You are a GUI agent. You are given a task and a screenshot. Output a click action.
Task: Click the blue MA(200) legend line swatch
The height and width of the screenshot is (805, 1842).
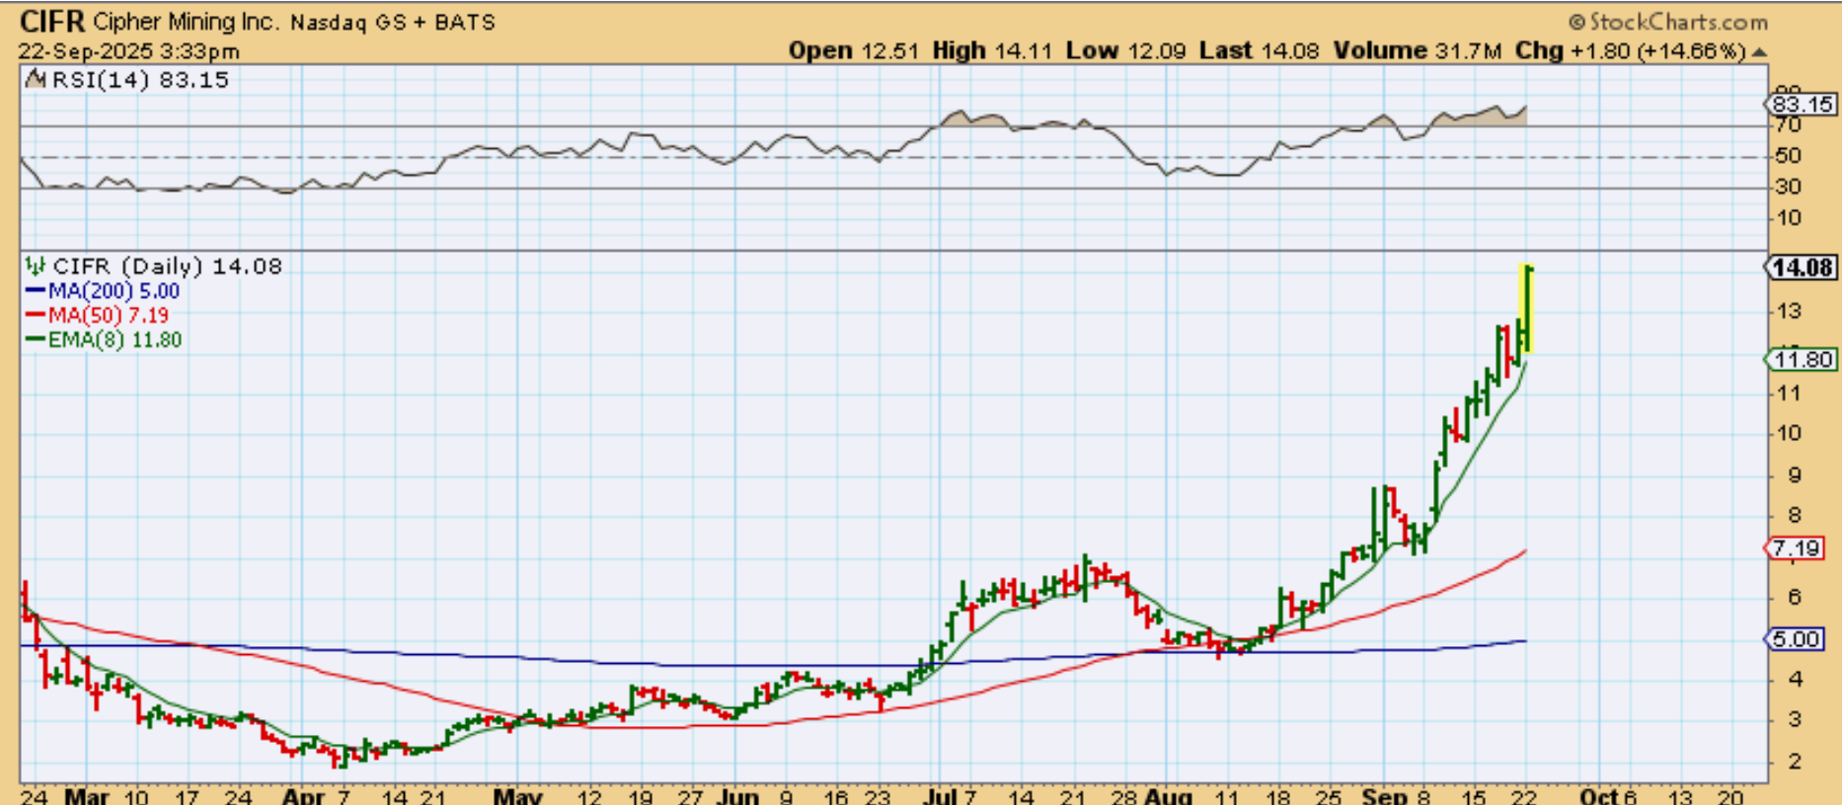[35, 291]
